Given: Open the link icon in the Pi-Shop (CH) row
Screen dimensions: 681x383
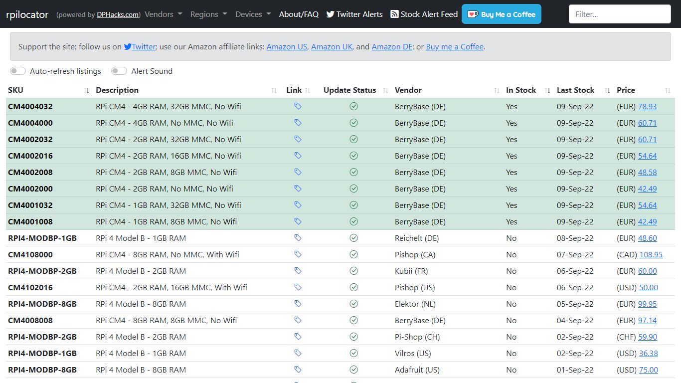Looking at the screenshot, I should coord(298,337).
